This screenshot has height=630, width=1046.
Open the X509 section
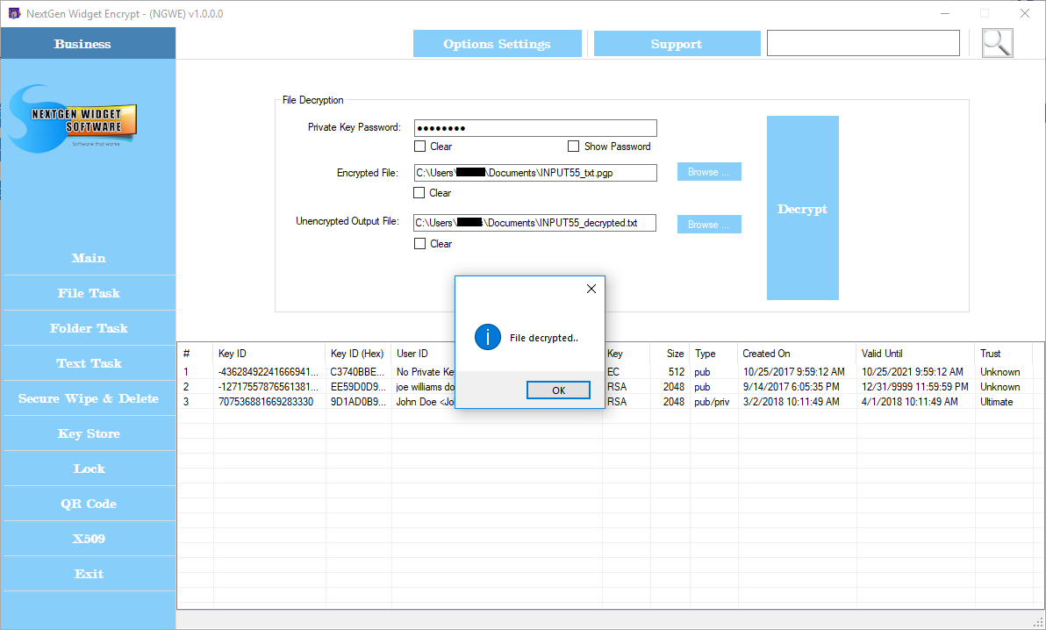[x=89, y=539]
